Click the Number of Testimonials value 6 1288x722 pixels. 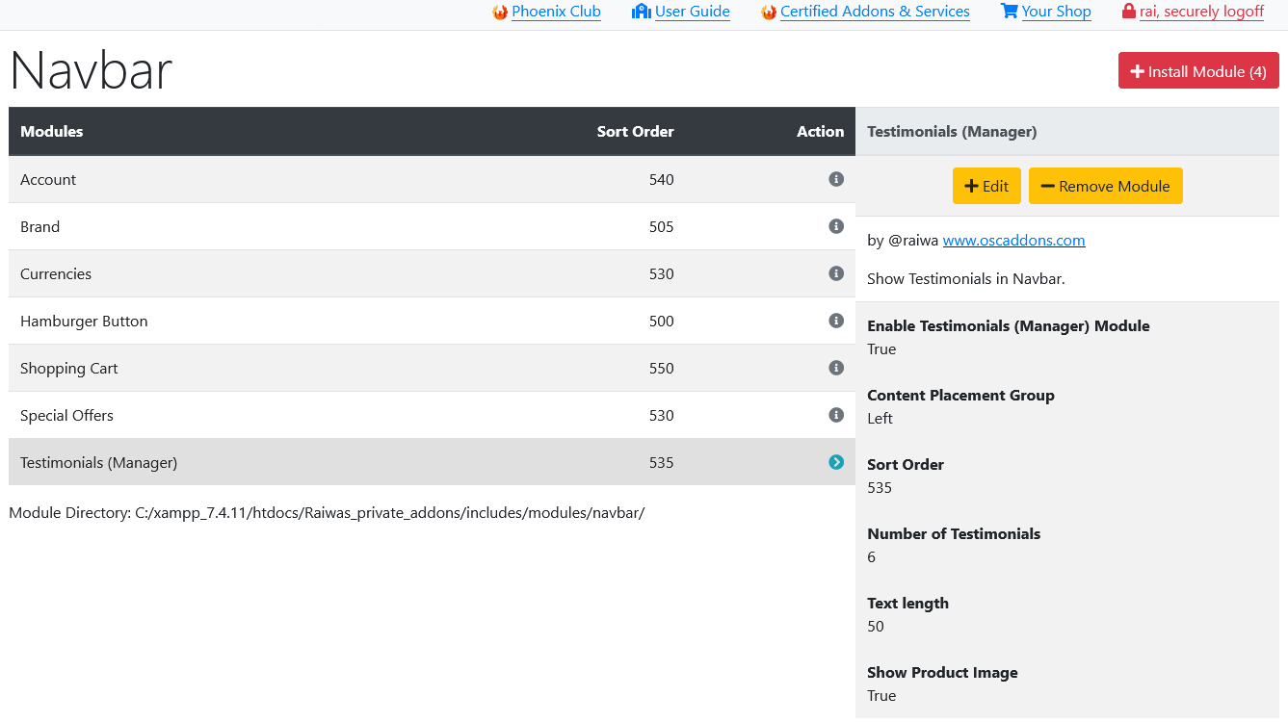click(872, 557)
